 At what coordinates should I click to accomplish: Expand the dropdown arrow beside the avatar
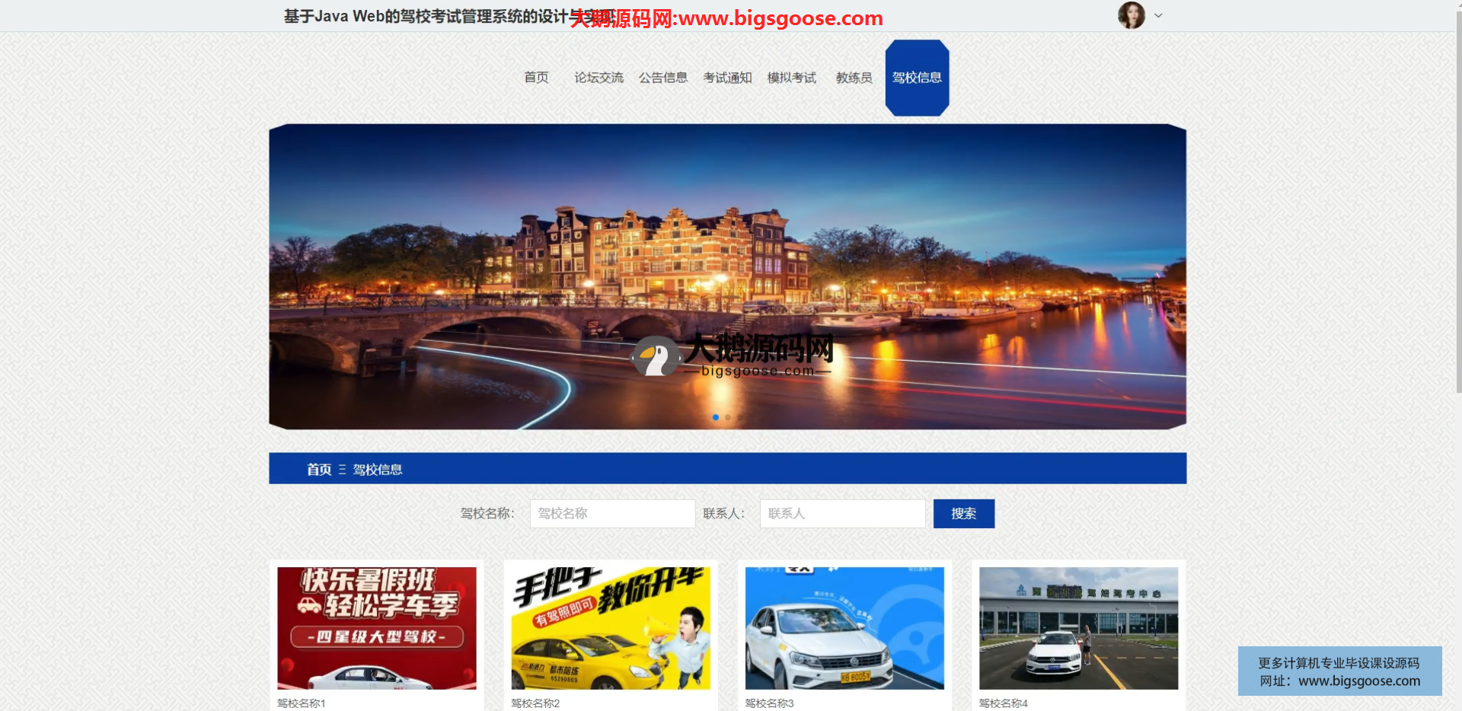coord(1158,15)
